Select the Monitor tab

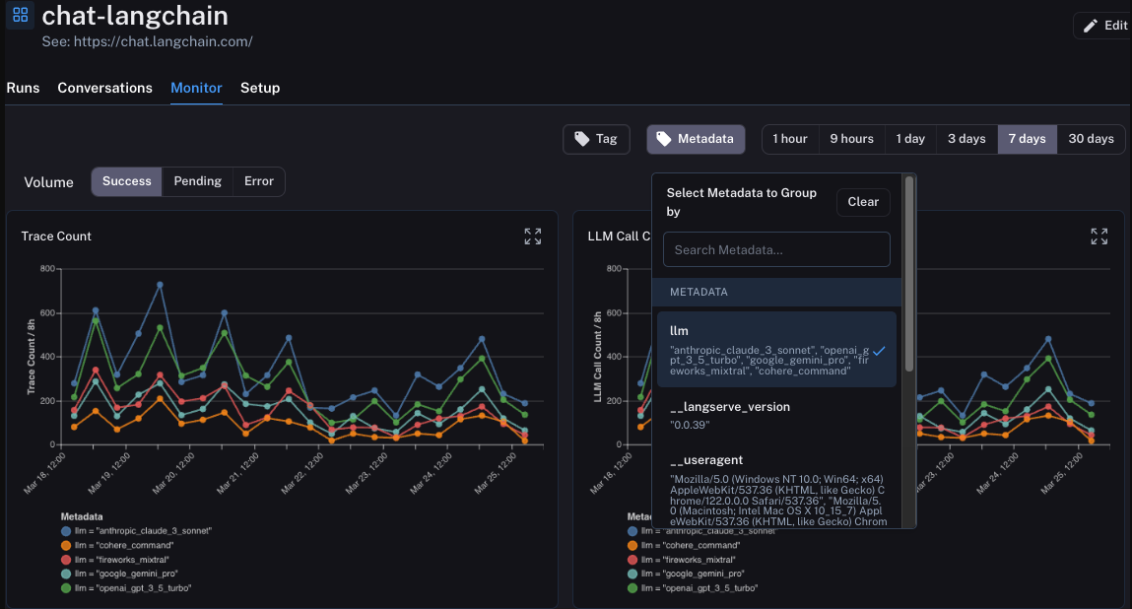coord(196,88)
